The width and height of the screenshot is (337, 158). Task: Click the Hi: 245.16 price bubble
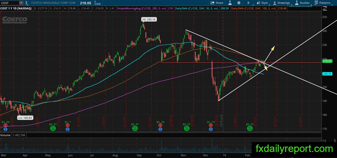pos(149,19)
